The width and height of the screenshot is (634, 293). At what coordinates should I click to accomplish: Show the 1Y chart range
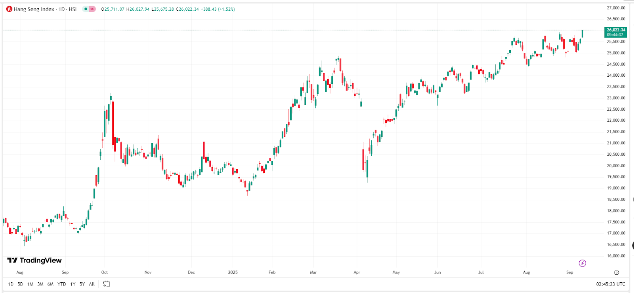(x=73, y=284)
